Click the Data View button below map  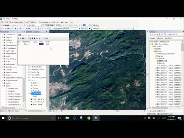click(x=51, y=111)
